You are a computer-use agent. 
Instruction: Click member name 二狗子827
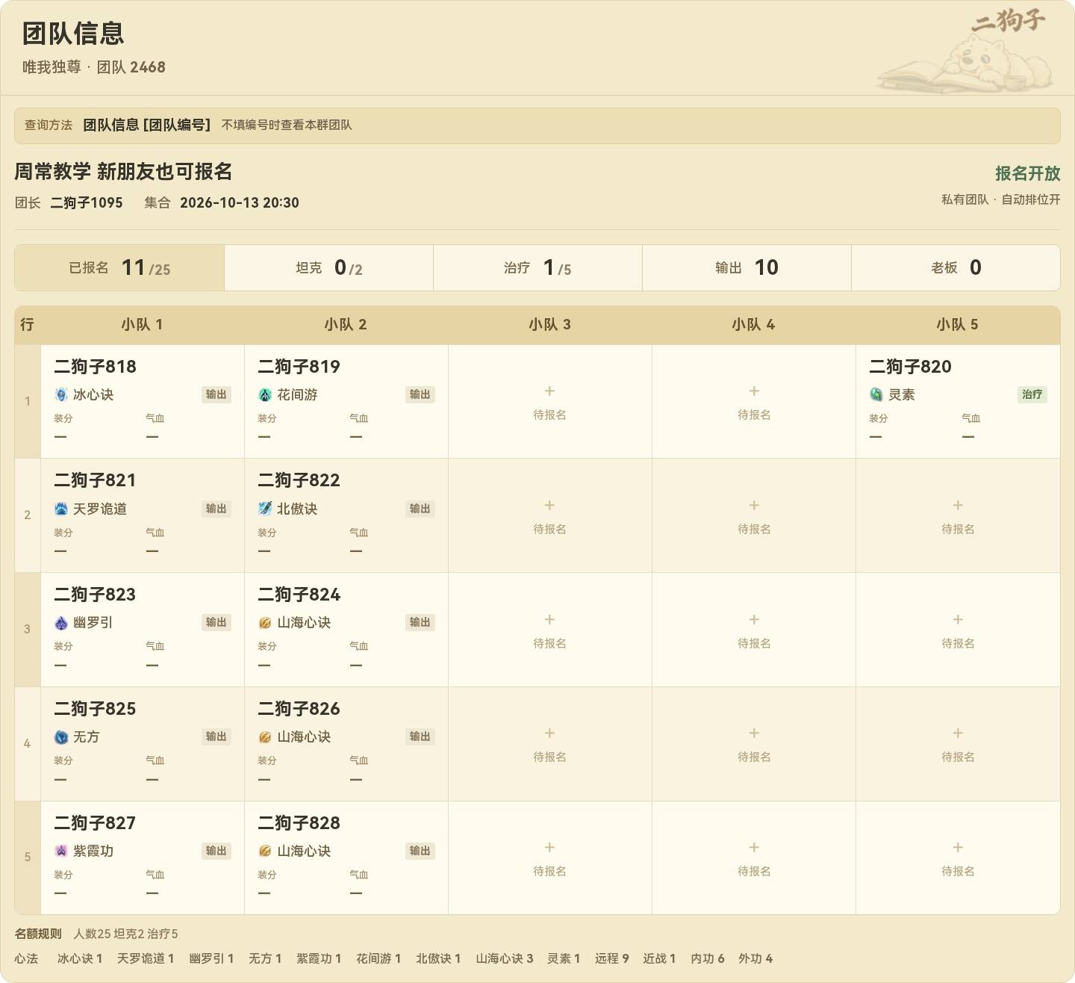coord(95,823)
